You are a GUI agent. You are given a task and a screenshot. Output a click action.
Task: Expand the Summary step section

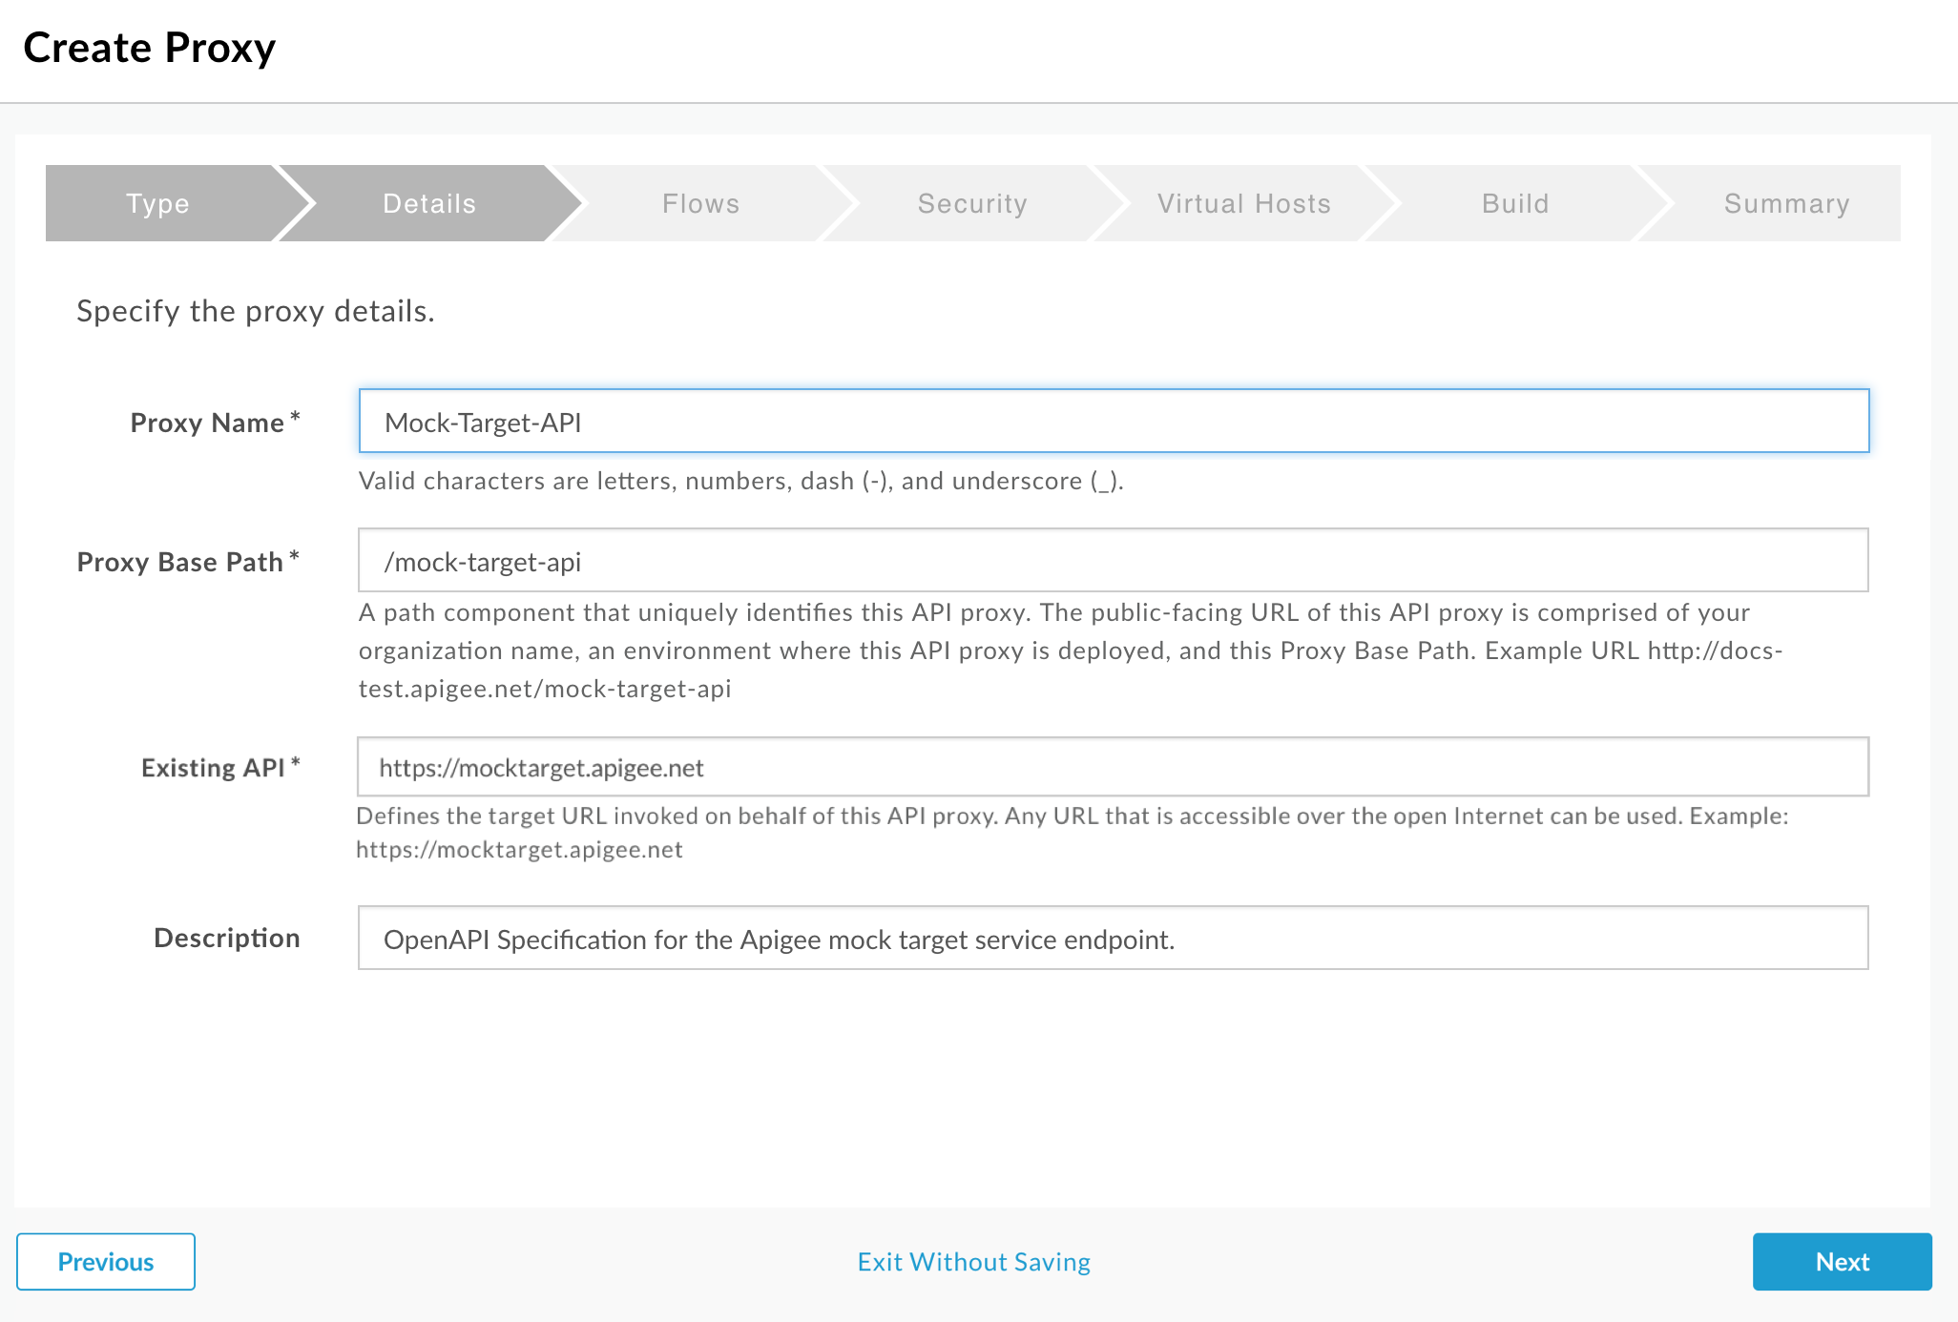[x=1785, y=202]
